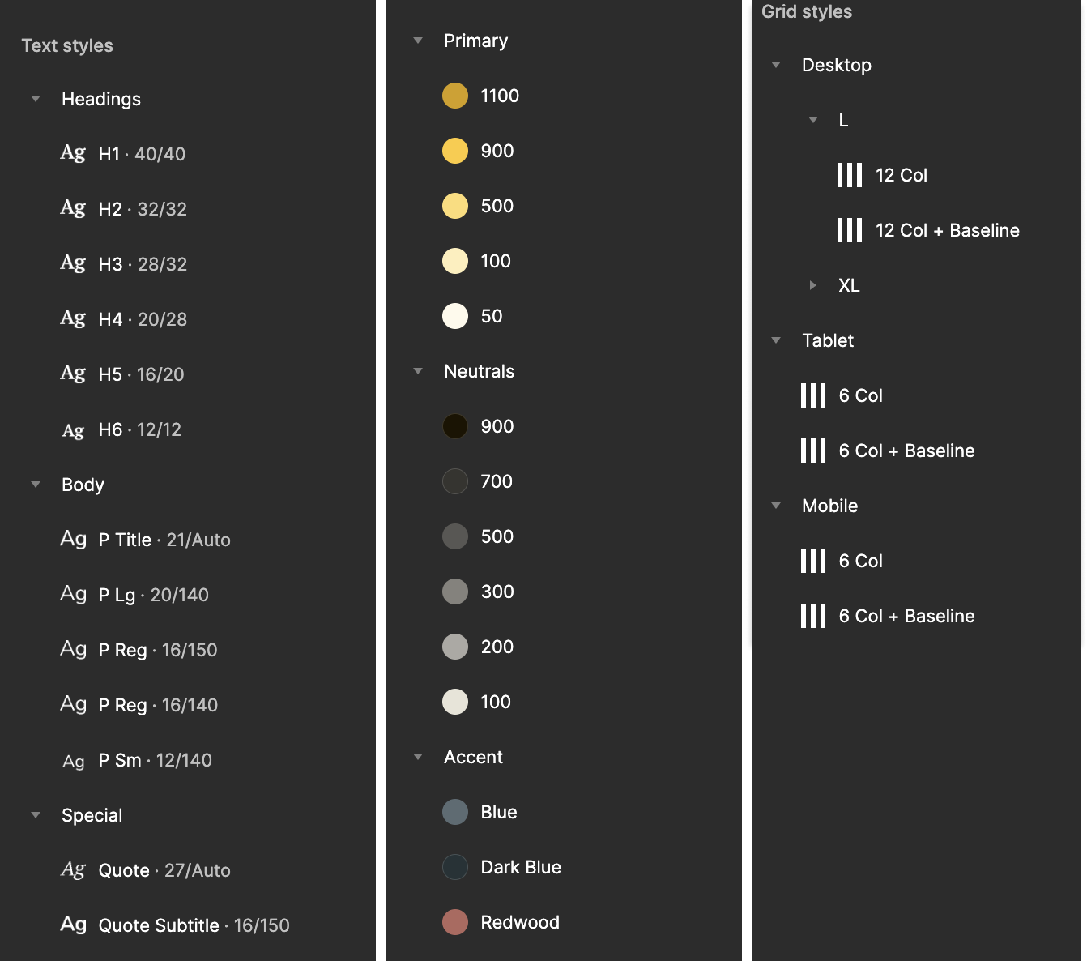
Task: Click the Ag preview icon for H1
Action: click(x=73, y=153)
